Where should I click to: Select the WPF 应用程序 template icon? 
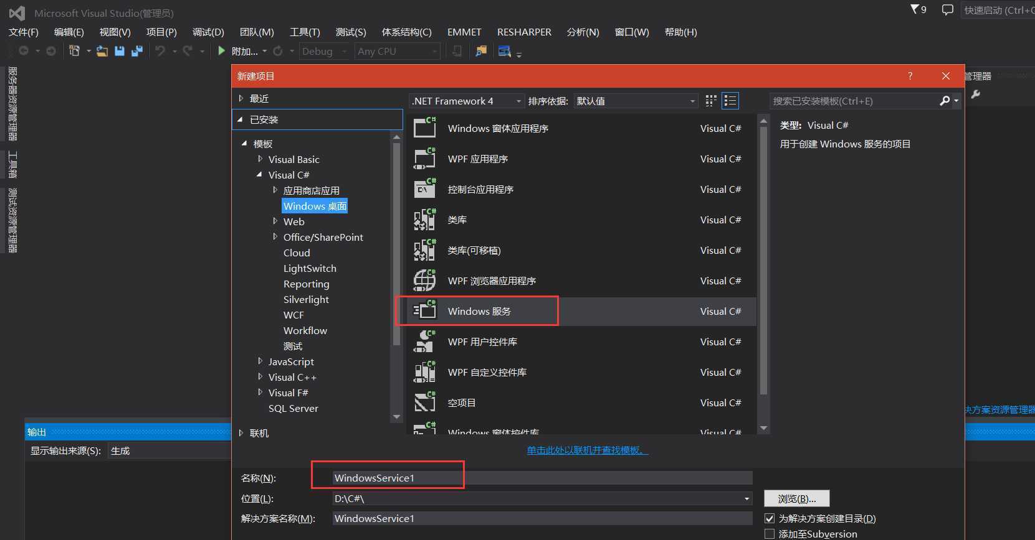tap(425, 159)
